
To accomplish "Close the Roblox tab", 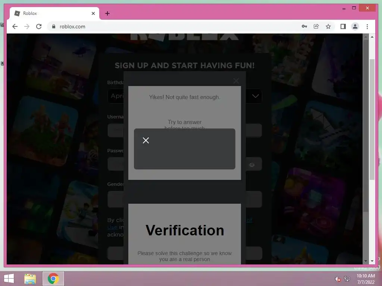I will 93,13.
